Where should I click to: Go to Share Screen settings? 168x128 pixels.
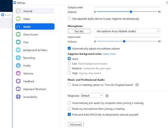35,35
